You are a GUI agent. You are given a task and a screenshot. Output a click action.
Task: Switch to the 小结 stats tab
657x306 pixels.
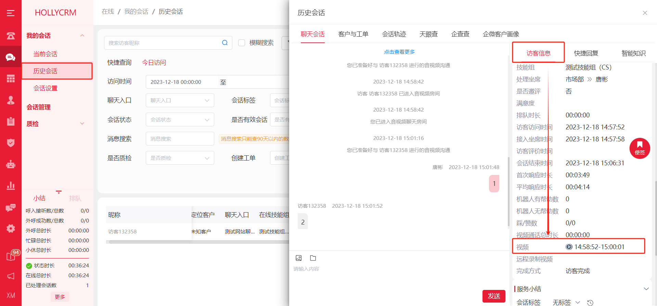(39, 198)
